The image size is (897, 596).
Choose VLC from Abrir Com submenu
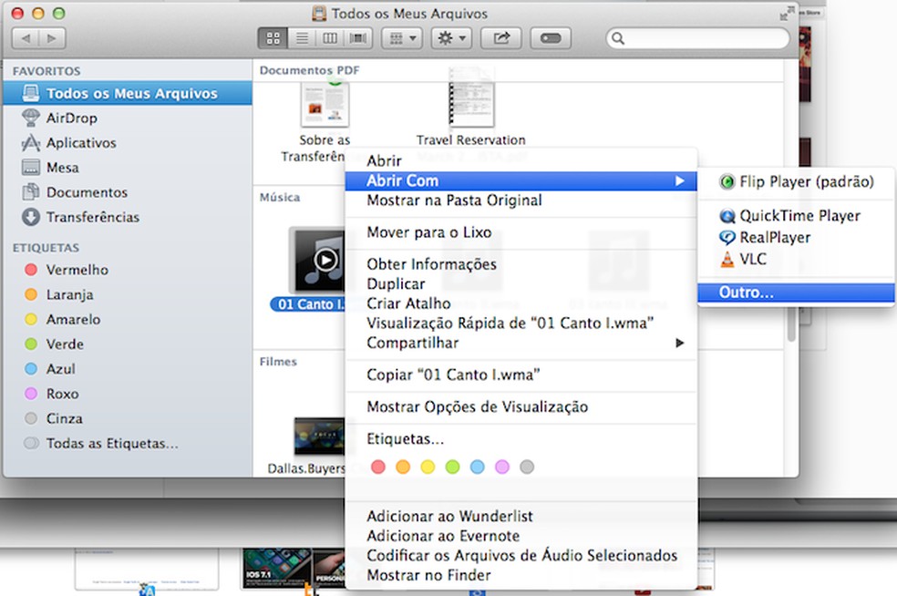(x=753, y=259)
